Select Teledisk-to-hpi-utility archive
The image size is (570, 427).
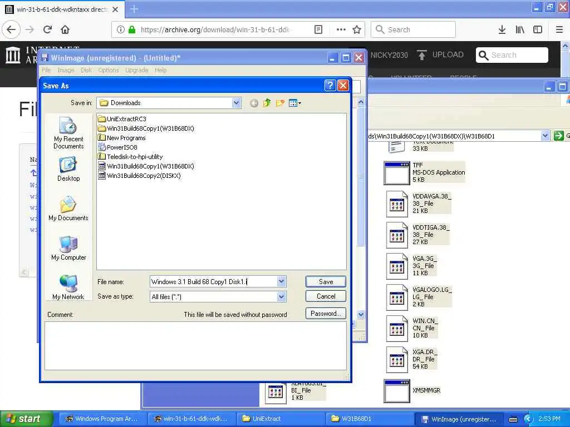pyautogui.click(x=130, y=156)
